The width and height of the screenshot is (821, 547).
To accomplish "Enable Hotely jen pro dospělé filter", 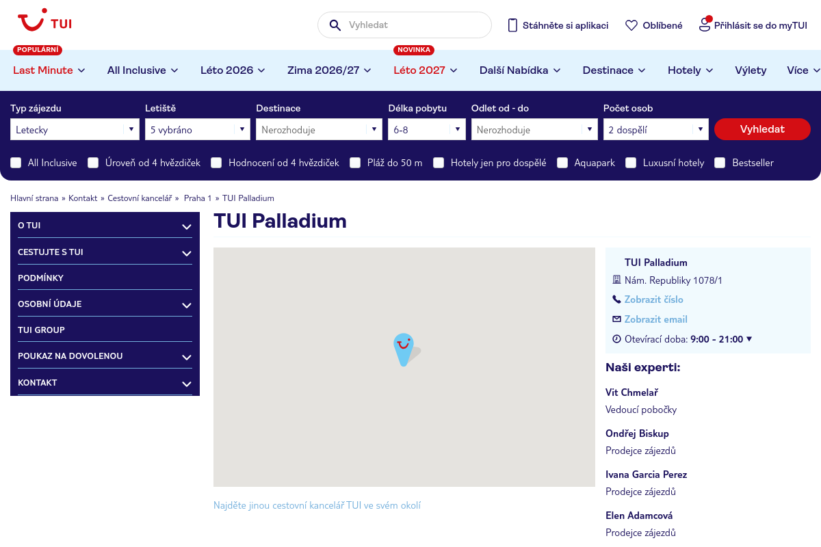I will pos(439,163).
